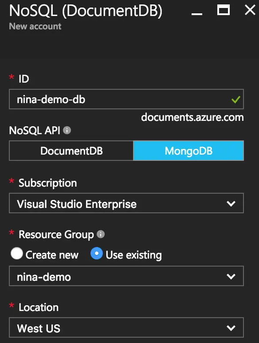Select the Create new radio button
The height and width of the screenshot is (343, 259).
tap(16, 253)
